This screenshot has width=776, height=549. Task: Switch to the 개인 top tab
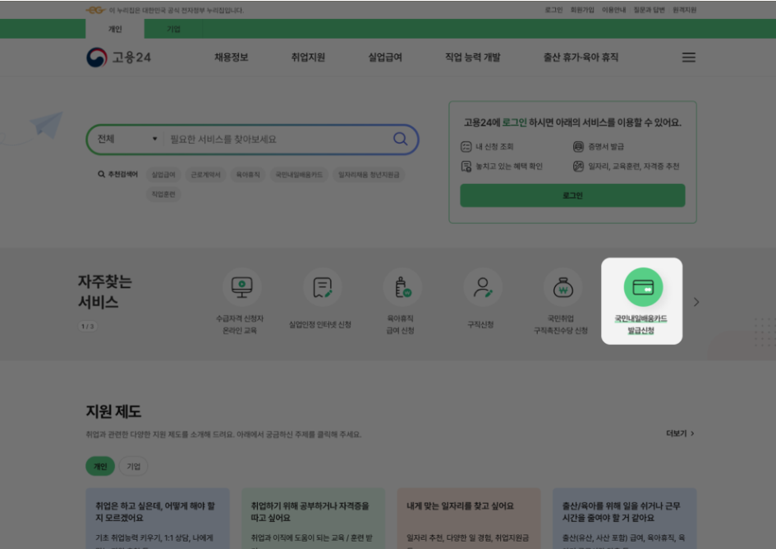(115, 29)
